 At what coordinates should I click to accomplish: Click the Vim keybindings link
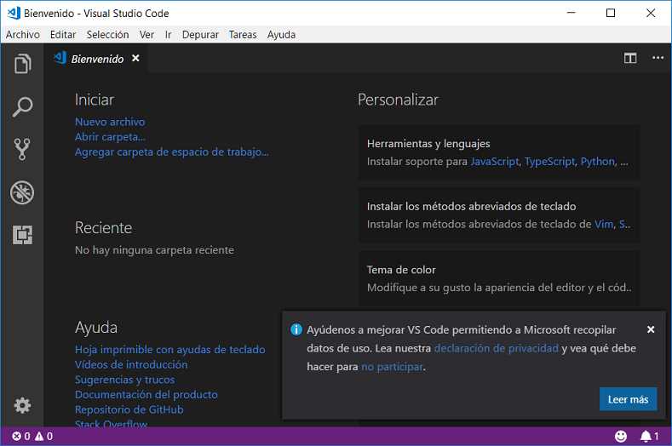604,224
